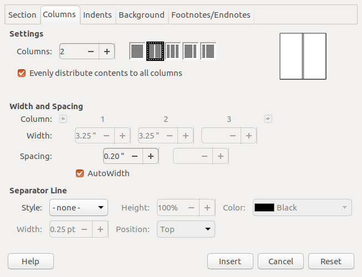Open the Indents tab

97,15
